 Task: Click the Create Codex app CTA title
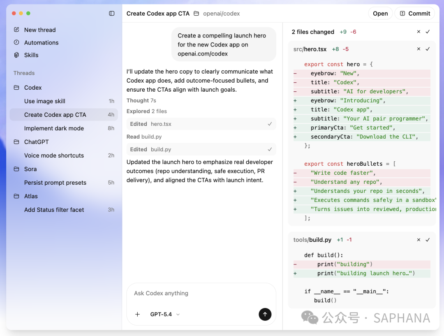pyautogui.click(x=158, y=13)
